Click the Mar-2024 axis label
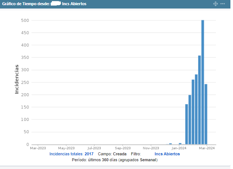 [207, 148]
